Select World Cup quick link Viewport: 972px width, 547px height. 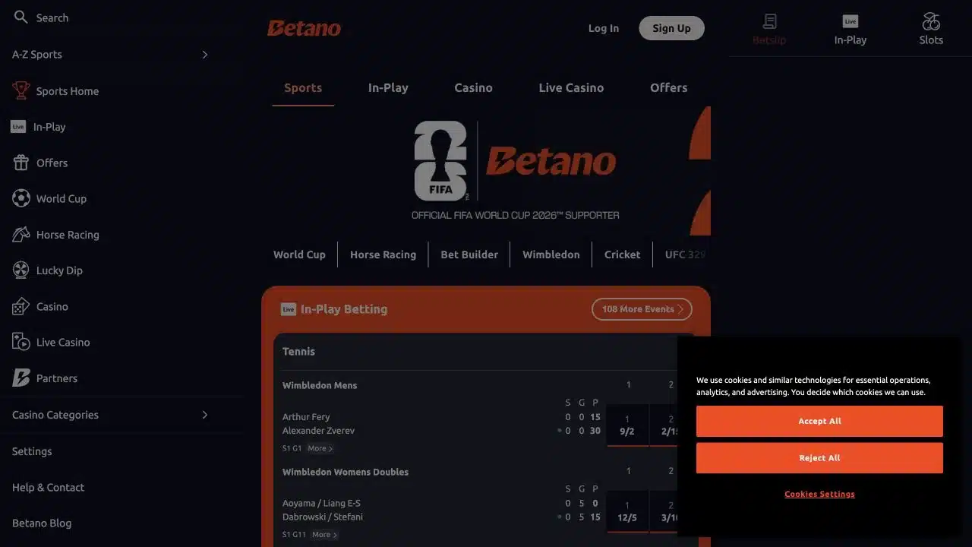point(299,255)
